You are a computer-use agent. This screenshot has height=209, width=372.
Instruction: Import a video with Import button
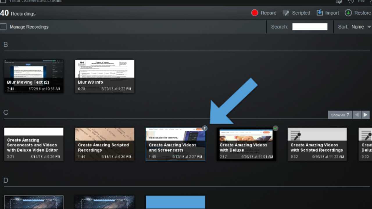point(328,13)
